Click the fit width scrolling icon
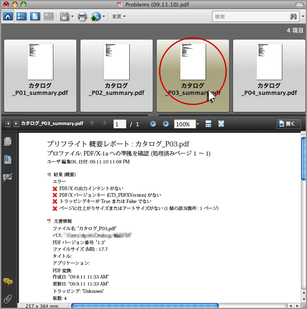307x309 pixels. point(208,124)
